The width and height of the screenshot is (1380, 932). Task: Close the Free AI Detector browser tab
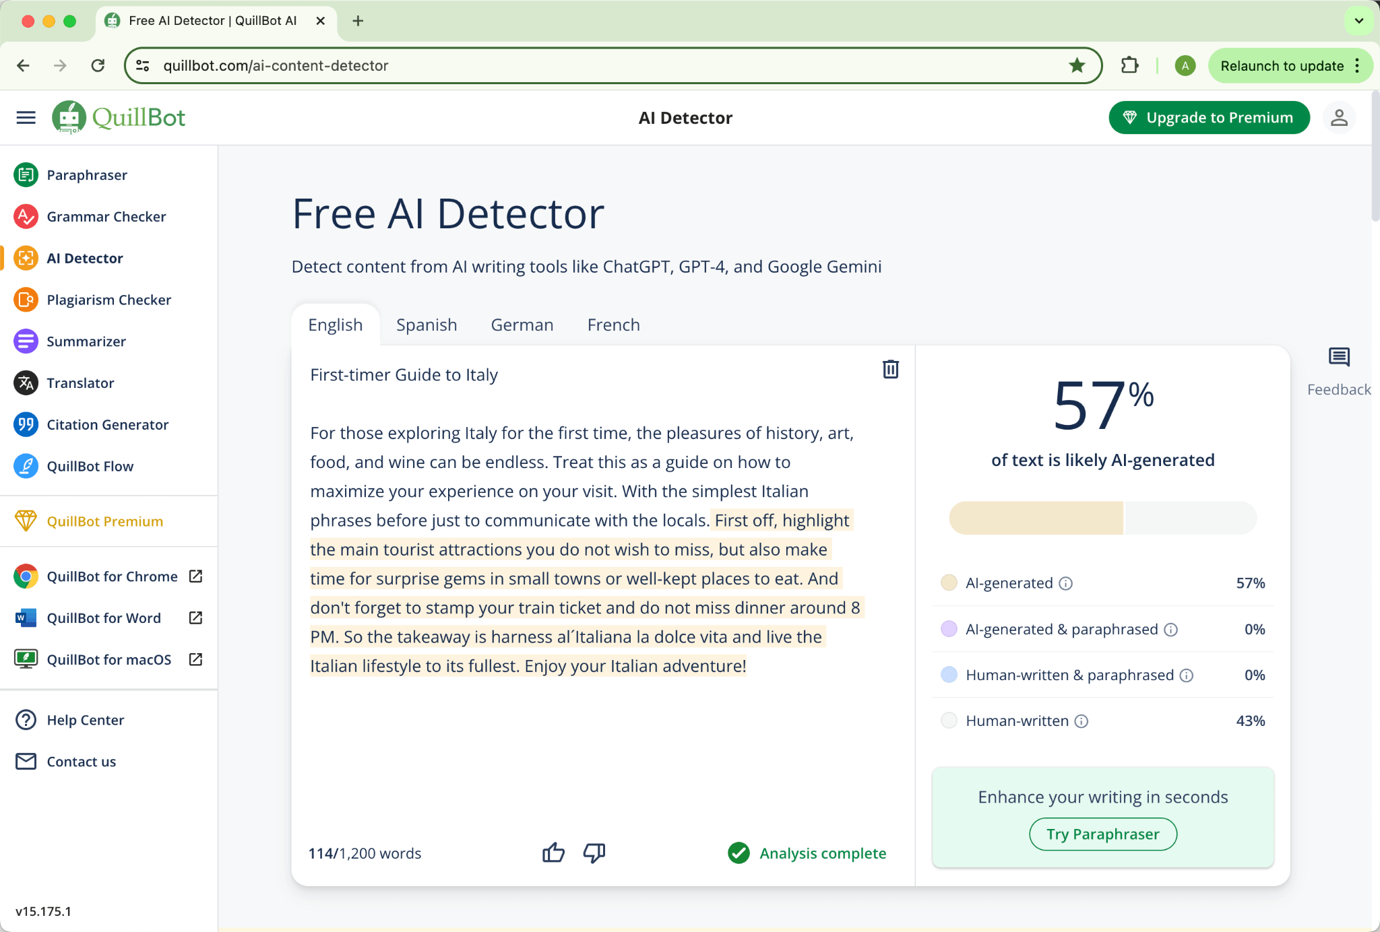[321, 21]
